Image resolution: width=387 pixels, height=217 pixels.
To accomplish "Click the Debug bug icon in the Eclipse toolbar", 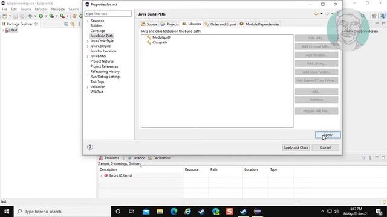I will [x=30, y=16].
